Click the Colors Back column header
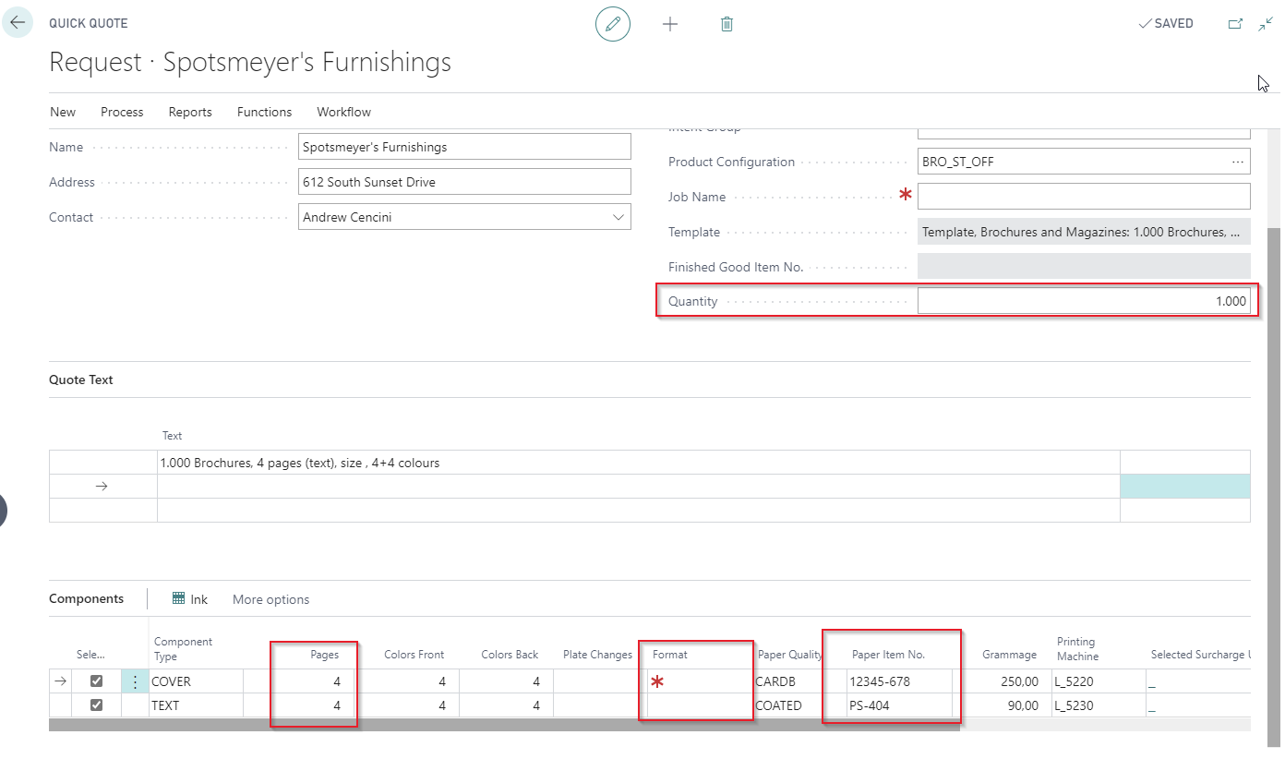This screenshot has width=1285, height=759. (x=510, y=655)
